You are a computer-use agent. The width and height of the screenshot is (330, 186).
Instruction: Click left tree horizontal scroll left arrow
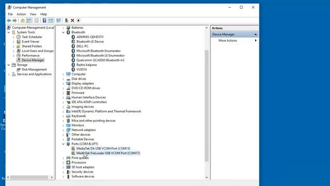coord(8,177)
